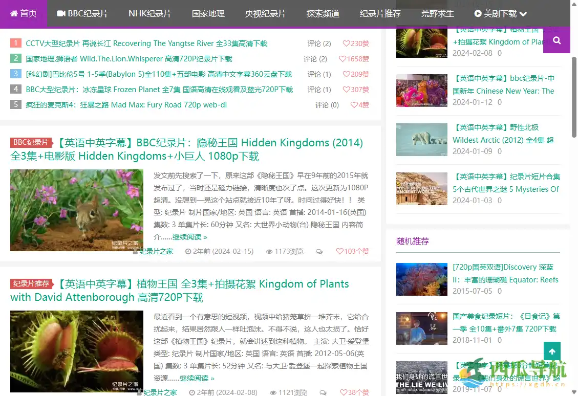Viewport: 578px width, 396px height.
Task: Click the scroll-to-top arrow button
Action: pyautogui.click(x=552, y=351)
